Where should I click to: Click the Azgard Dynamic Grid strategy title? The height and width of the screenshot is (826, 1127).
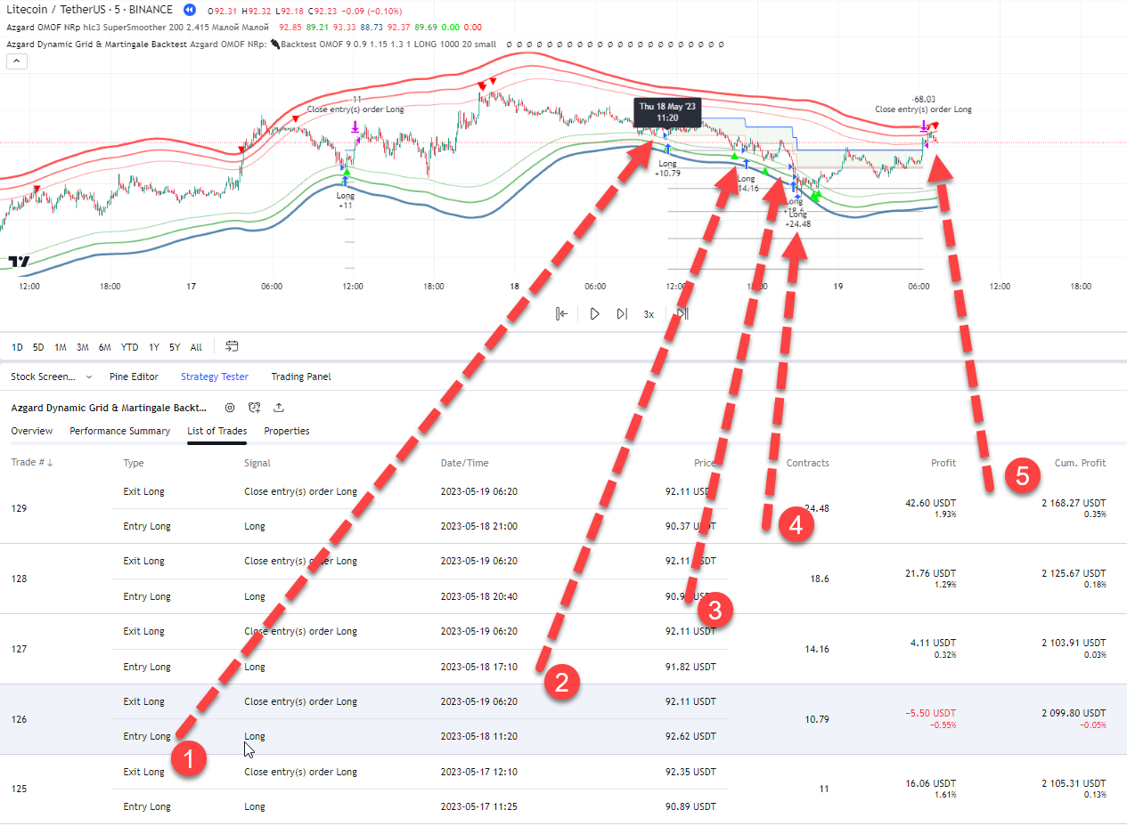coord(109,408)
